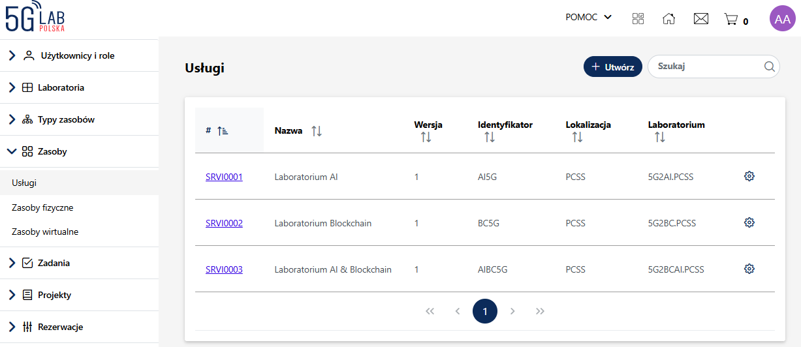Toggle sort on Wersja column
Viewport: 801px width, 347px height.
point(426,137)
